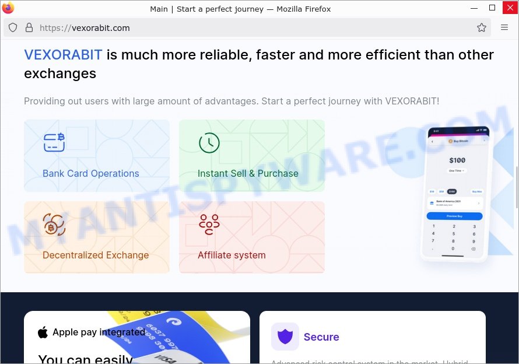Click the green clock icon

(209, 143)
